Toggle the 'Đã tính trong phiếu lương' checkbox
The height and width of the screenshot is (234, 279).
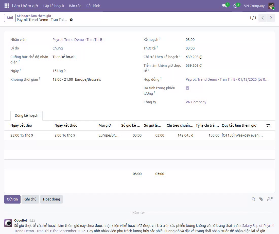187,88
